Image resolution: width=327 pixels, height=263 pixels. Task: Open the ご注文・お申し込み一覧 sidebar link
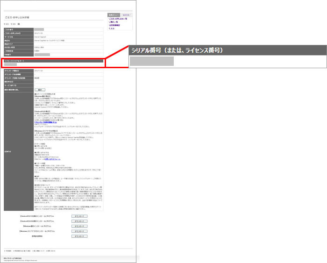point(118,19)
